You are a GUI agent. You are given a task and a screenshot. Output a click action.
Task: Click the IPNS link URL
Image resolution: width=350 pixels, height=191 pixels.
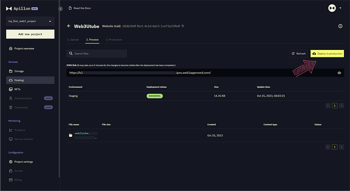pos(140,73)
